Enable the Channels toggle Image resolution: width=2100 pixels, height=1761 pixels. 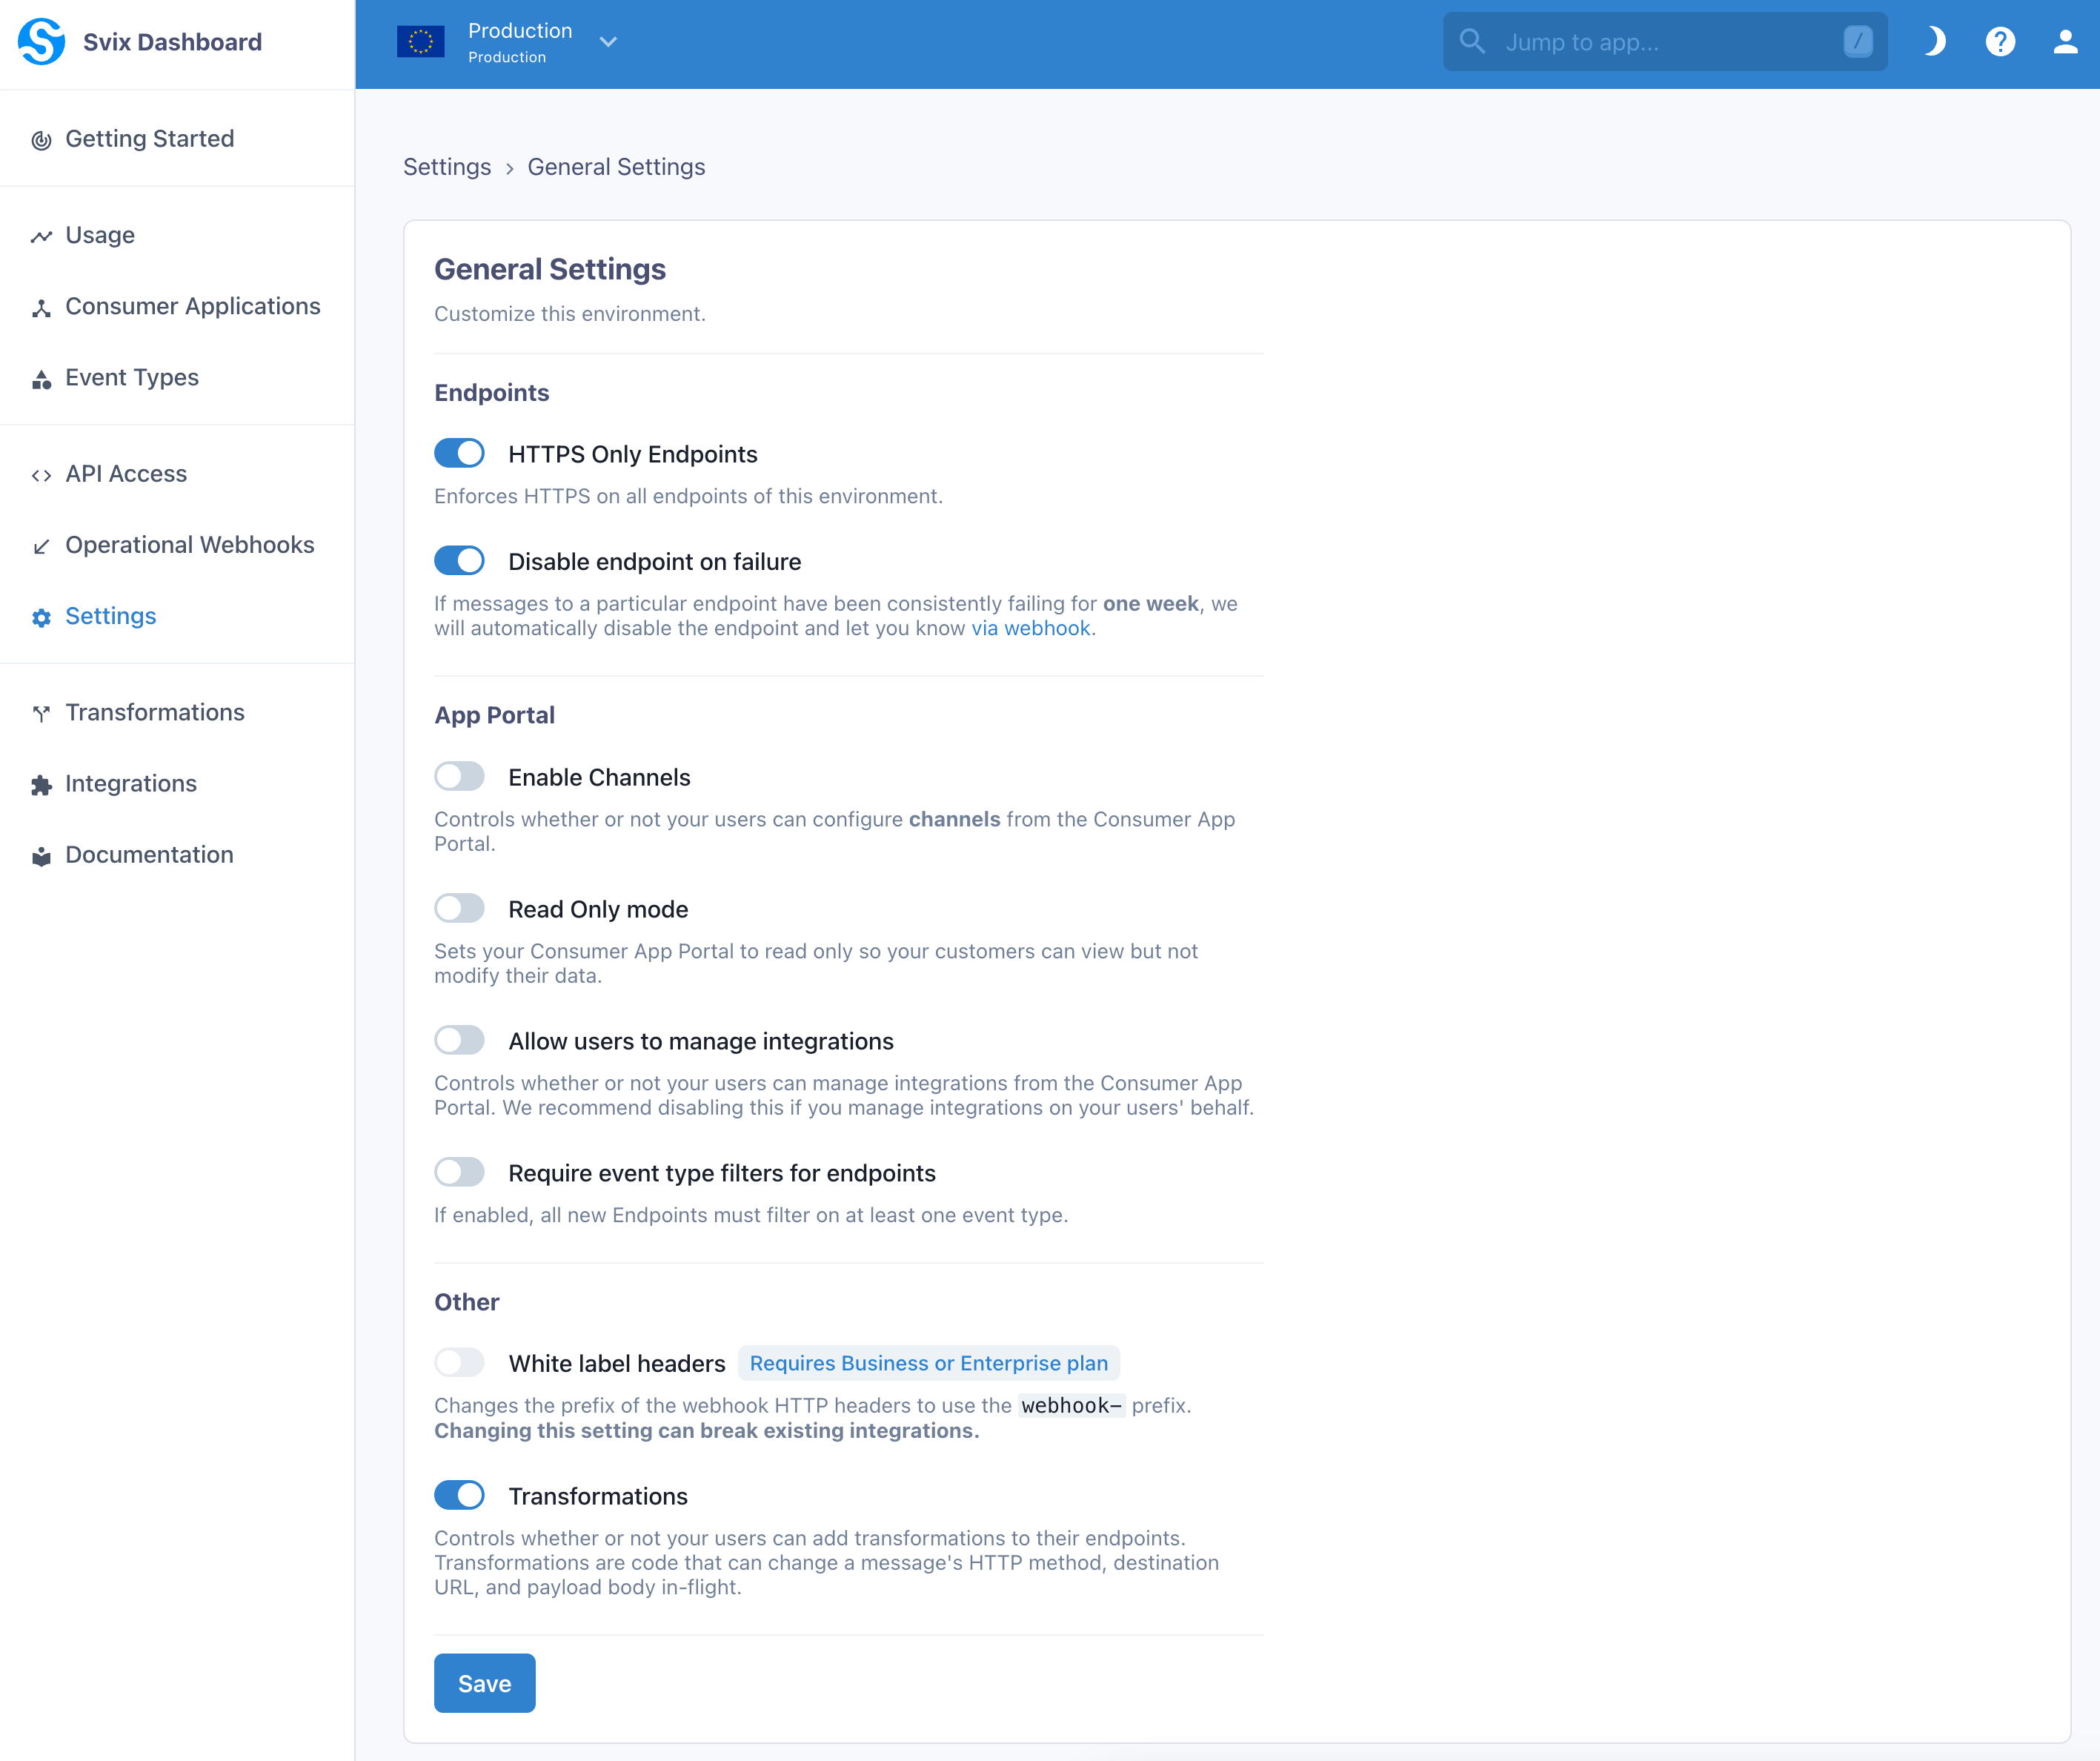[459, 776]
